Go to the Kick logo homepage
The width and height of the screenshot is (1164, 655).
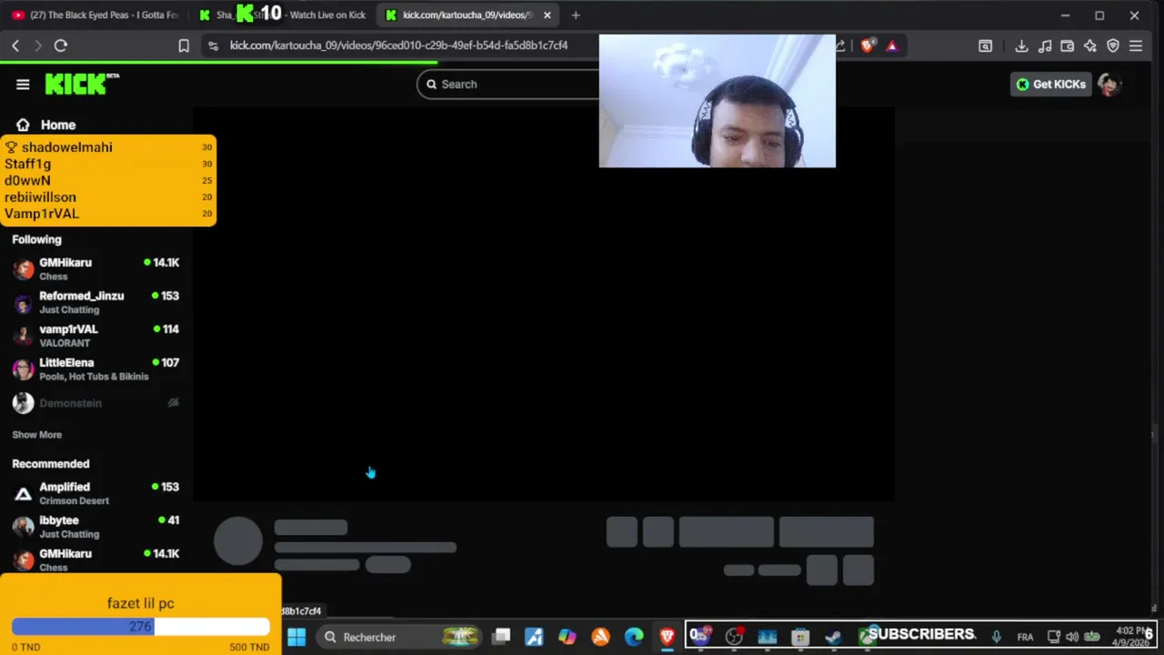(x=82, y=84)
